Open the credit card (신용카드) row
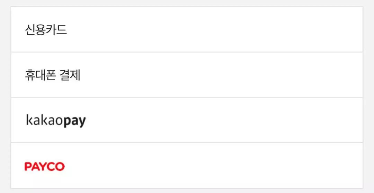 click(187, 29)
